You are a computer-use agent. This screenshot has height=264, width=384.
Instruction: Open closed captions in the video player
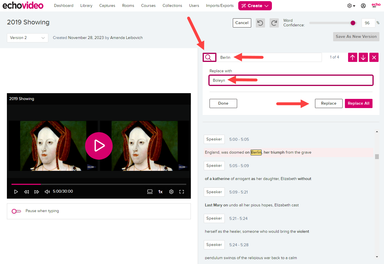tap(150, 191)
